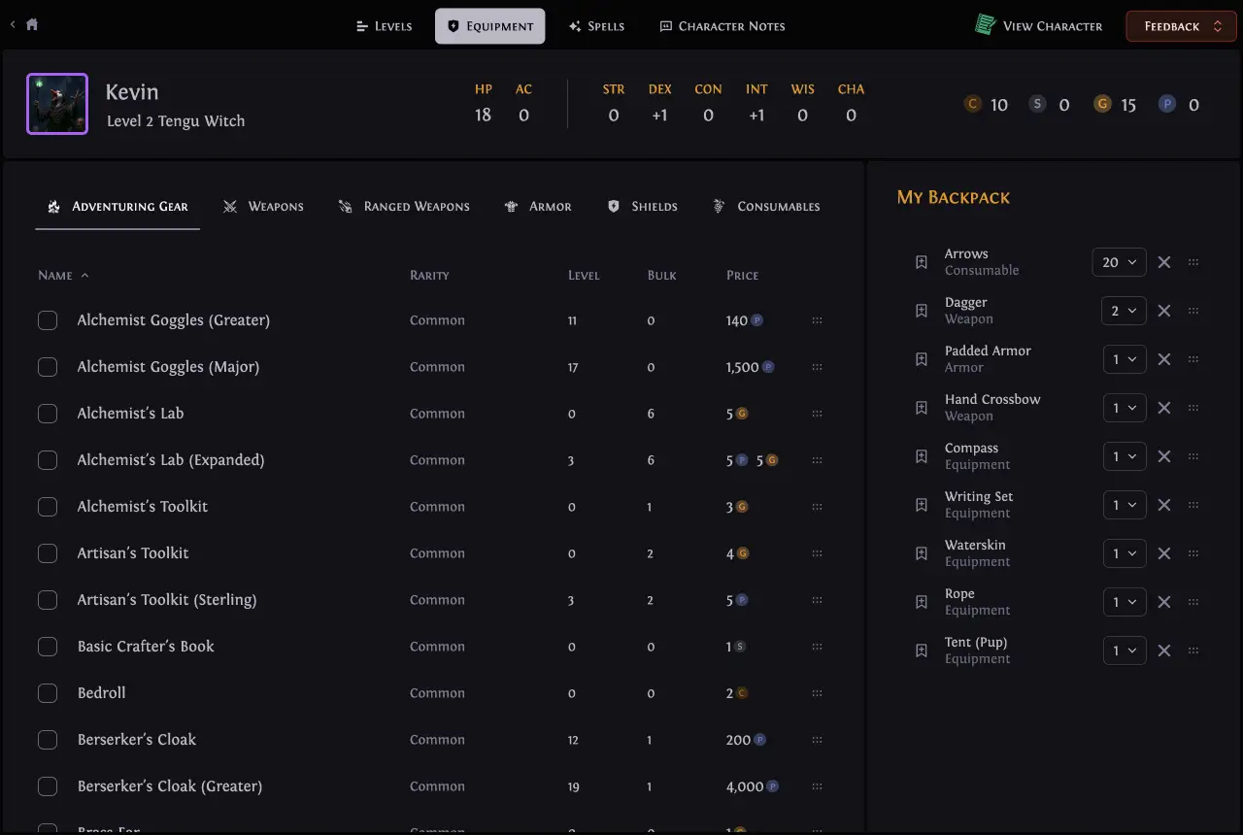The width and height of the screenshot is (1243, 835).
Task: Delete Tent (Pup) from backpack
Action: point(1164,651)
